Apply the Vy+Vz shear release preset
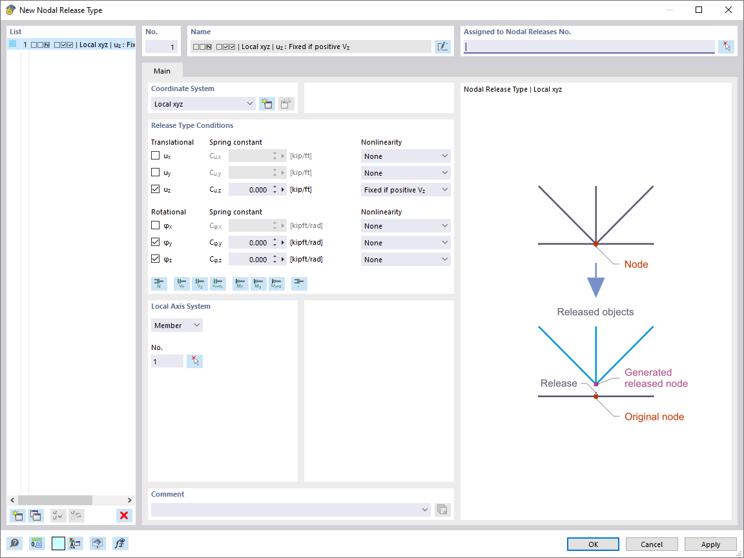 coord(218,284)
